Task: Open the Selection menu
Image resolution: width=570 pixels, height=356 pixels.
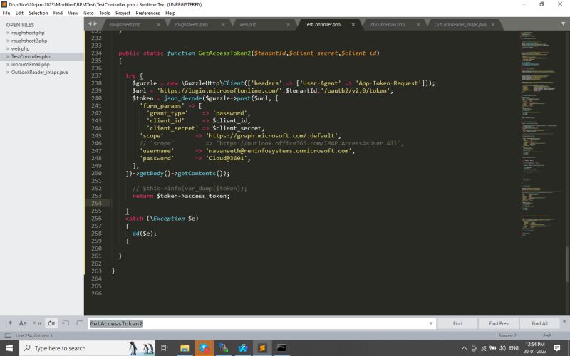Action: coord(38,13)
